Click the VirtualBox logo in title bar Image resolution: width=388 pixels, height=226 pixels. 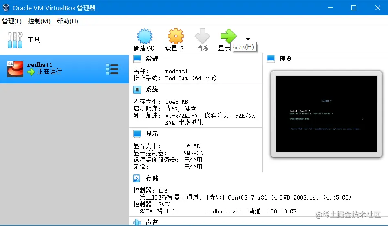coord(6,8)
